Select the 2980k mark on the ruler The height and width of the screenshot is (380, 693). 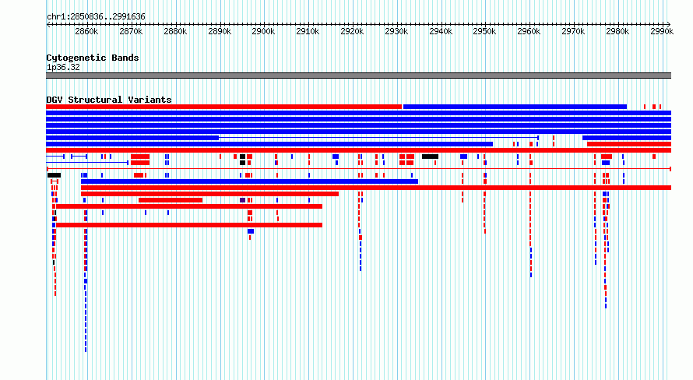coord(617,31)
